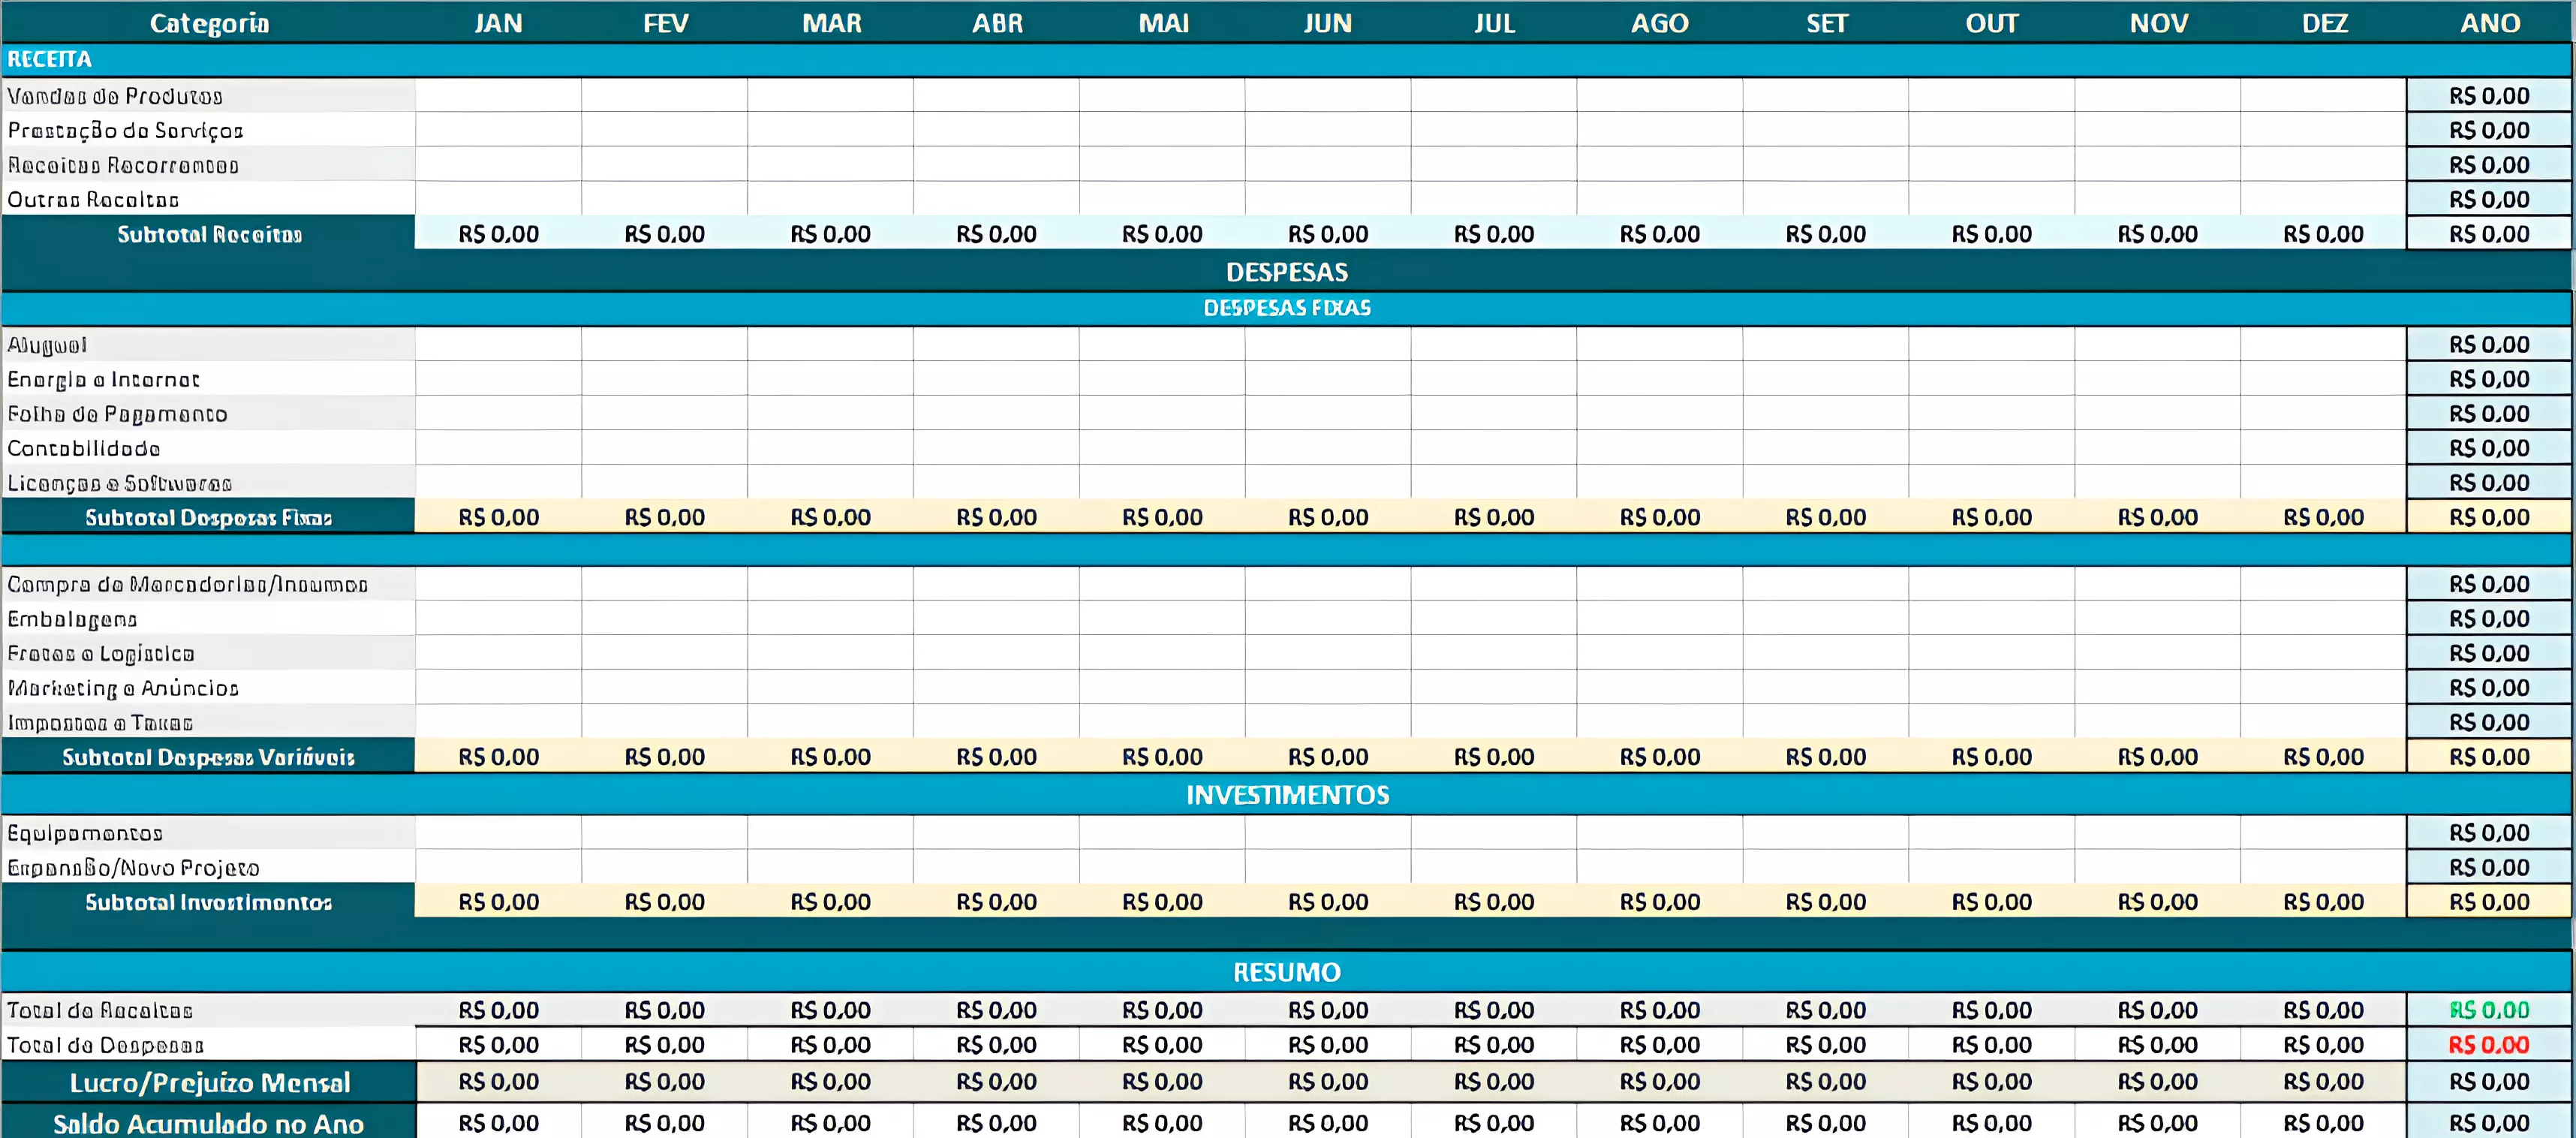
Task: Select red Total de Despesas annual value
Action: (x=2488, y=1045)
